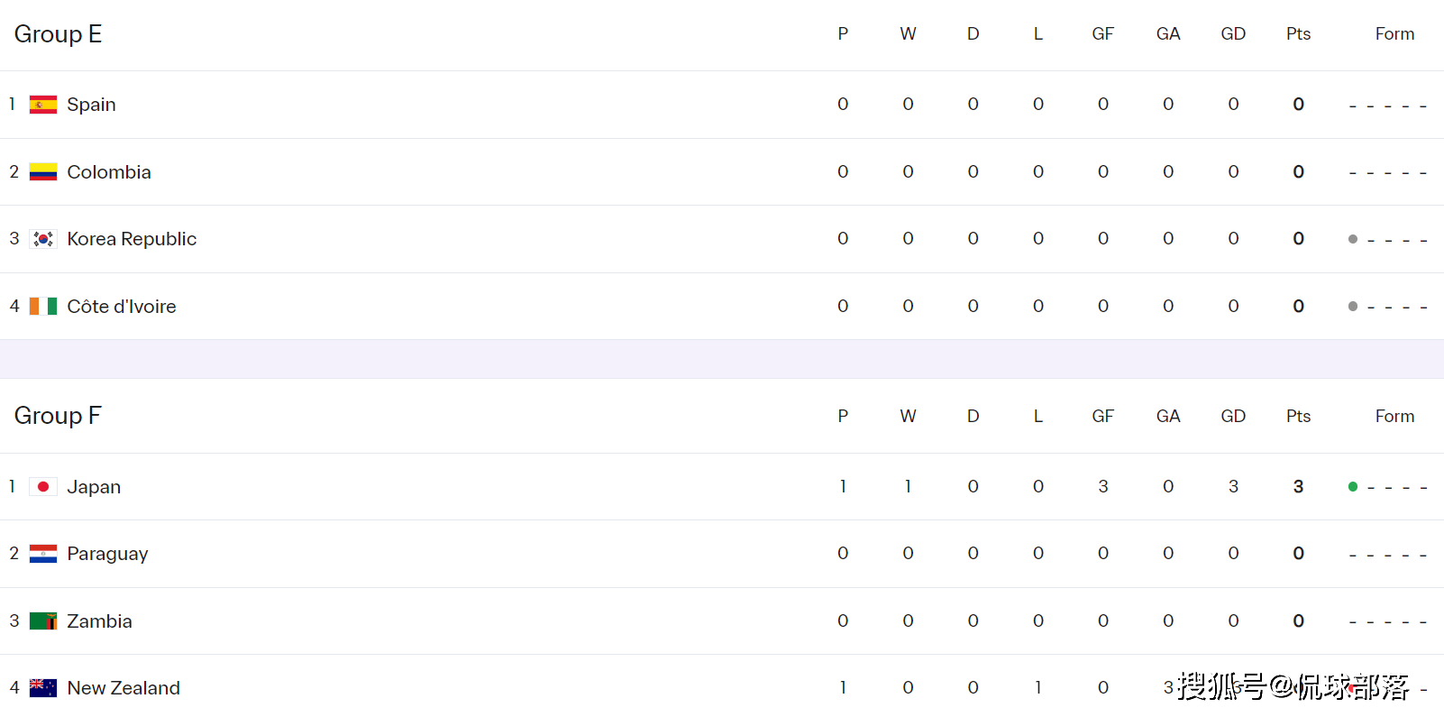Click the Group F heading
The width and height of the screenshot is (1444, 717).
[x=58, y=416]
